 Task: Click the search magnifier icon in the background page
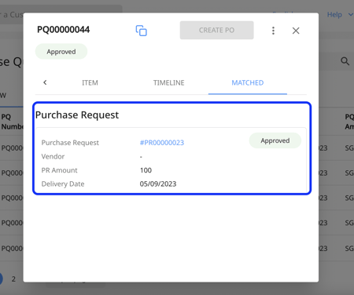click(345, 61)
